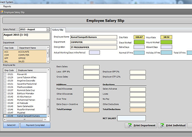This screenshot has height=137, width=192.
Task: Select employee row 15147 Mujahed
Action: pyautogui.click(x=25, y=113)
